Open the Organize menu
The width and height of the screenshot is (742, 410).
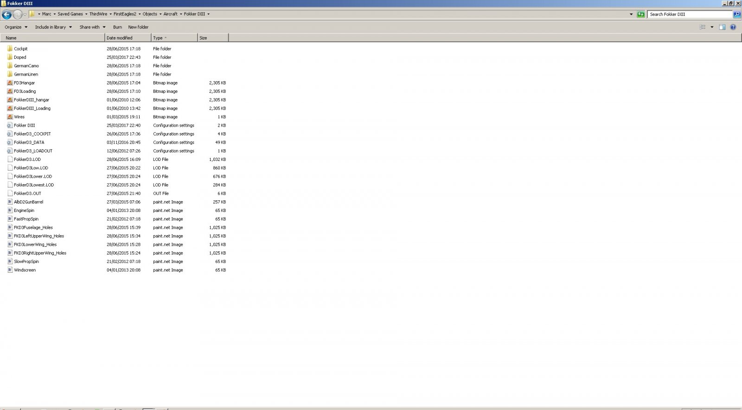pos(16,27)
